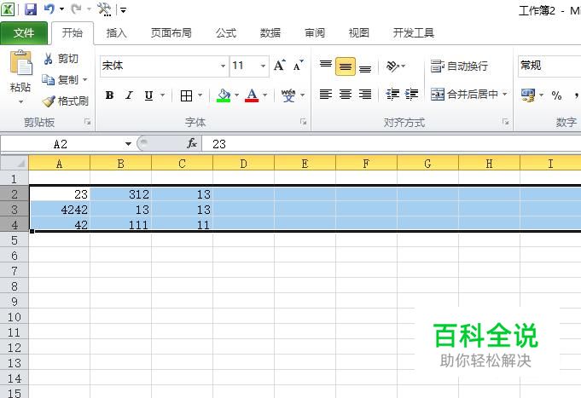Screen dimensions: 581x398
Task: Toggle Underline formatting
Action: [x=148, y=95]
